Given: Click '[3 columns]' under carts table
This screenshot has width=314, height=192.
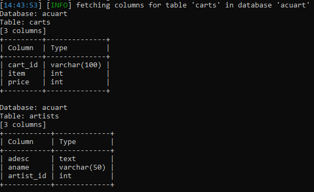Looking at the screenshot, I should tap(23, 31).
